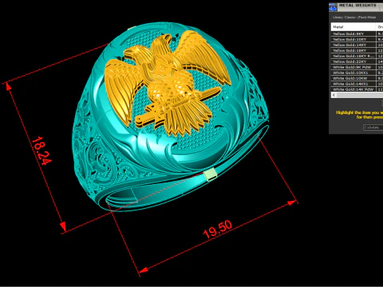Click the Library: Classic (Fast) Metal label

(x=354, y=18)
